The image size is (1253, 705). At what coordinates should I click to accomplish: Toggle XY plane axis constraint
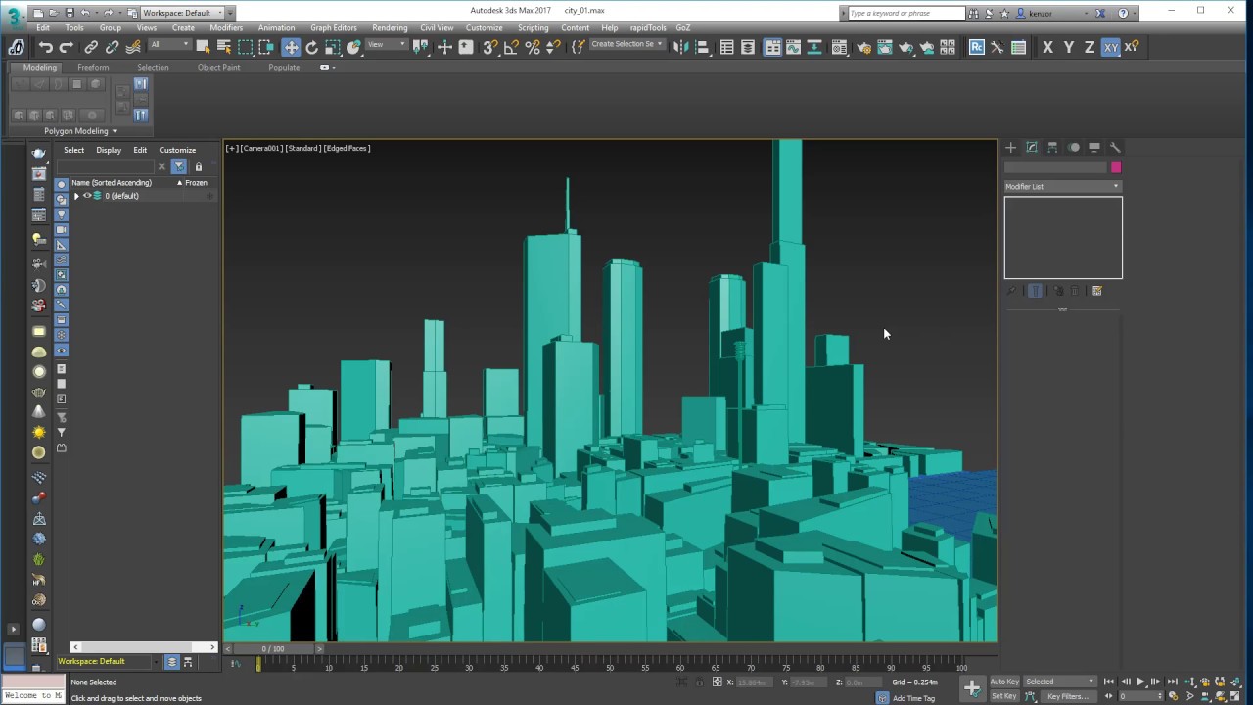[x=1110, y=47]
